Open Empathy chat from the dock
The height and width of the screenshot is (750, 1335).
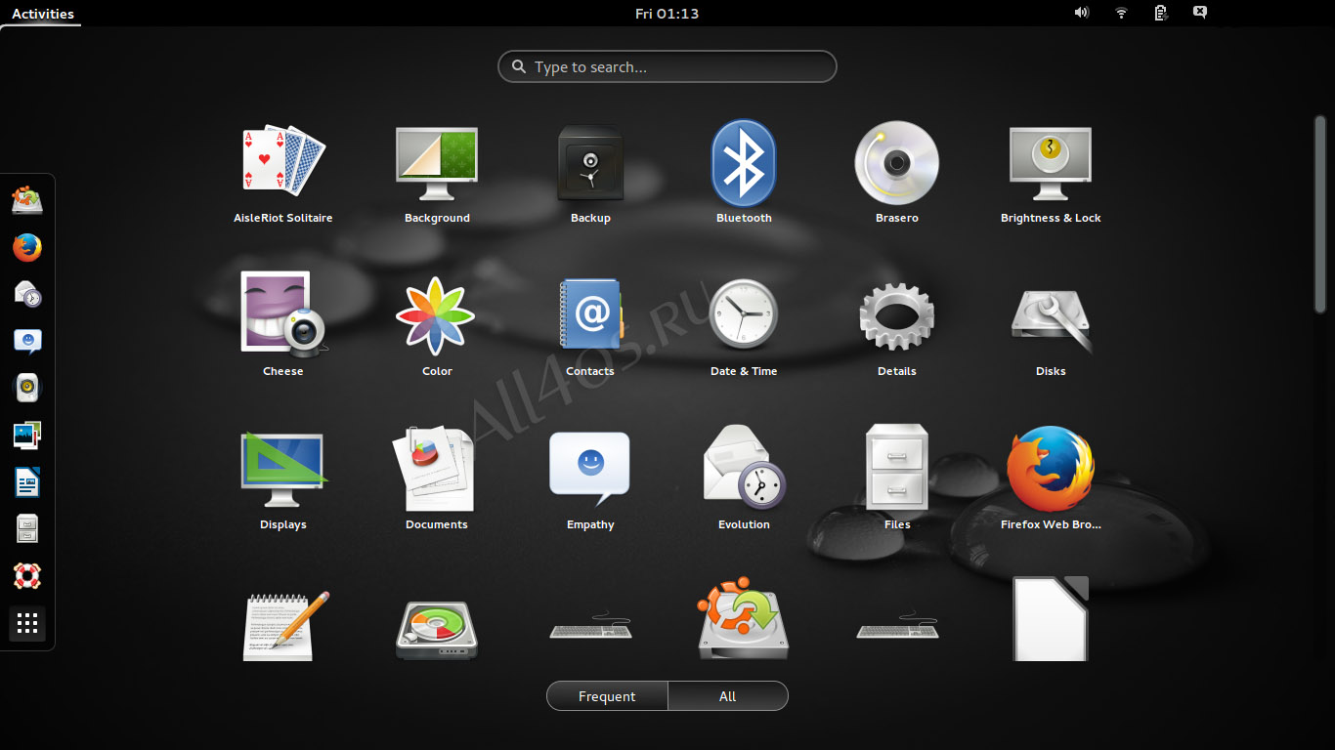tap(27, 342)
